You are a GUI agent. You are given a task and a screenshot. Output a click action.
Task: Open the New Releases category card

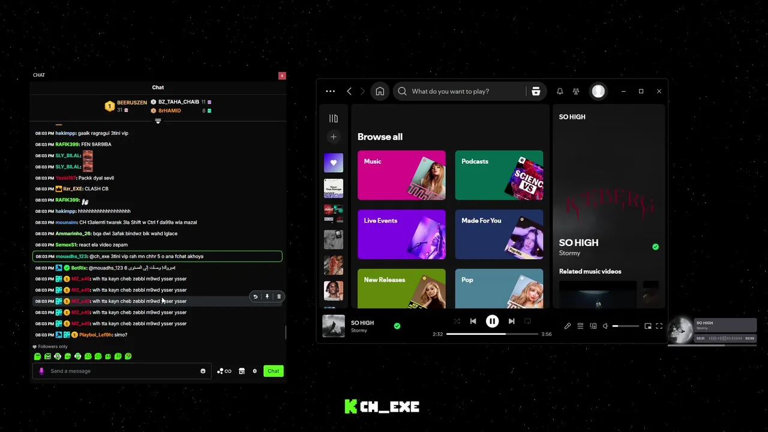click(x=401, y=289)
